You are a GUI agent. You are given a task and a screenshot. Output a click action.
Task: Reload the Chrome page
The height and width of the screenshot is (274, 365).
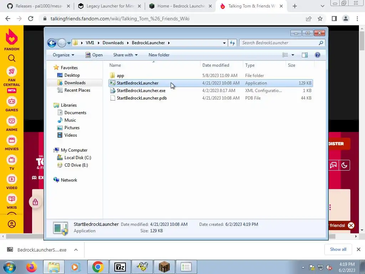[x=31, y=19]
